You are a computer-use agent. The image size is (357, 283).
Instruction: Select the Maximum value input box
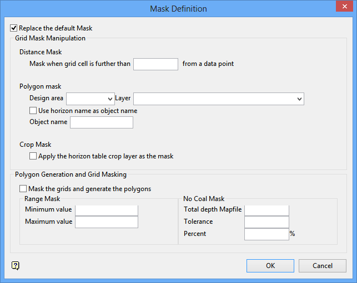coord(106,222)
